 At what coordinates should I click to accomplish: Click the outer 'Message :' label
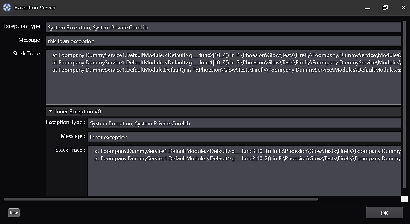tap(30, 40)
